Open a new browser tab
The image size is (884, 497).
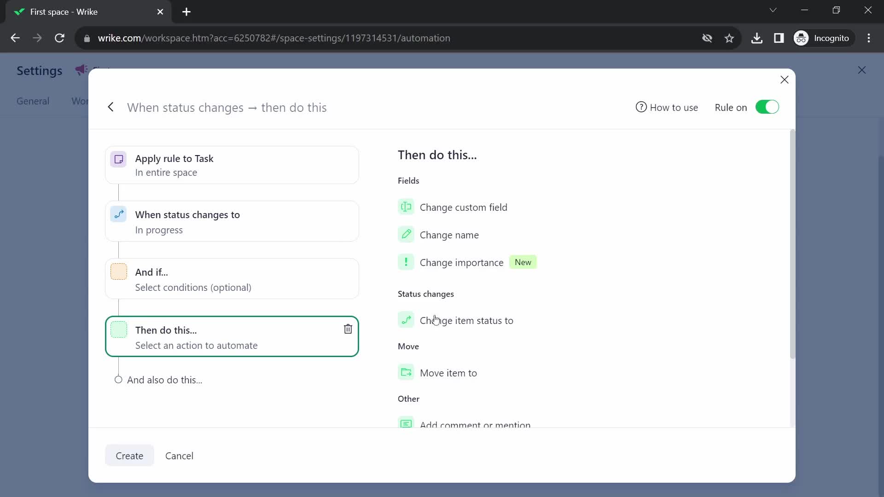186,12
